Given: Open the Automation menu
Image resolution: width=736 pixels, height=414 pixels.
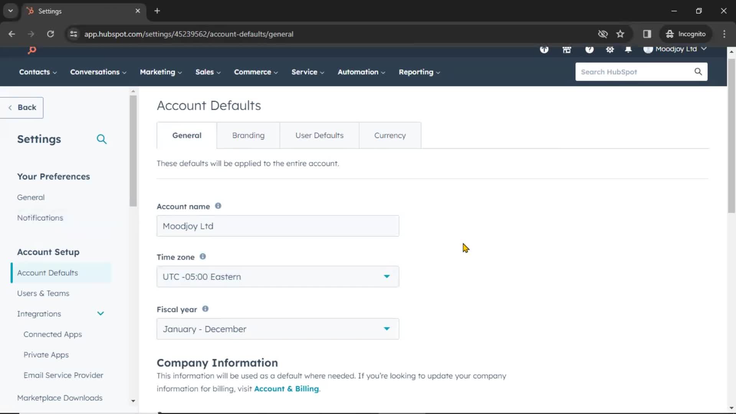Looking at the screenshot, I should 361,72.
